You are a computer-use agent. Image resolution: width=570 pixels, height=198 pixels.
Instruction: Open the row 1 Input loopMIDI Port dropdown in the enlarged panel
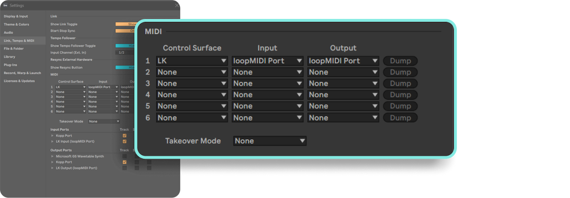(x=268, y=61)
